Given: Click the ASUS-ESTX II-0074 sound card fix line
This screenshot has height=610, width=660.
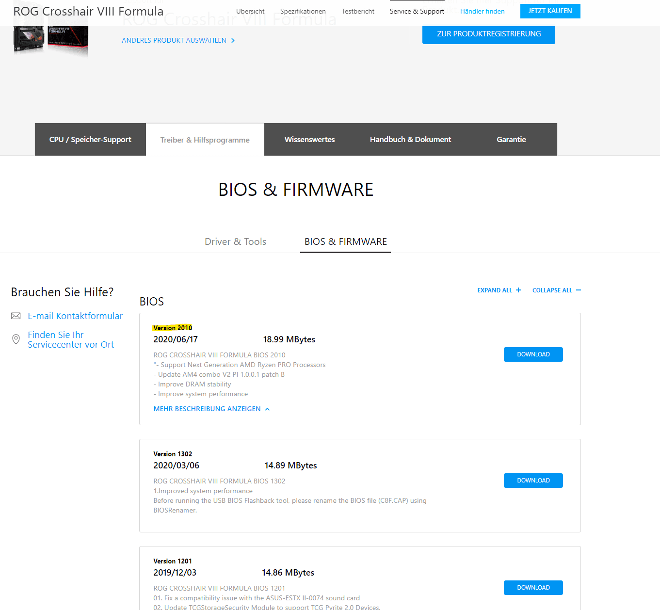Looking at the screenshot, I should click(x=257, y=598).
